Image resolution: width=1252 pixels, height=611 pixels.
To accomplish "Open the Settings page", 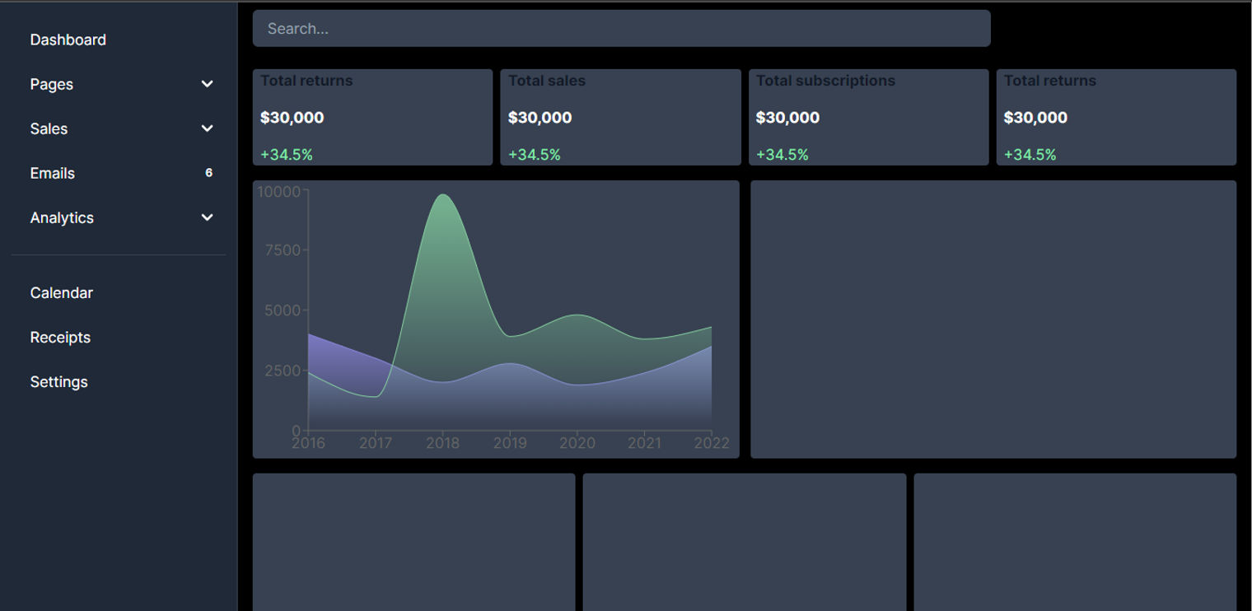I will click(58, 381).
